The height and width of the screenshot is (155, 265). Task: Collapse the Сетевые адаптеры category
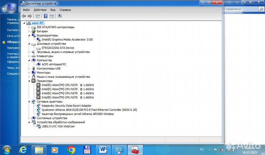coord(29,101)
